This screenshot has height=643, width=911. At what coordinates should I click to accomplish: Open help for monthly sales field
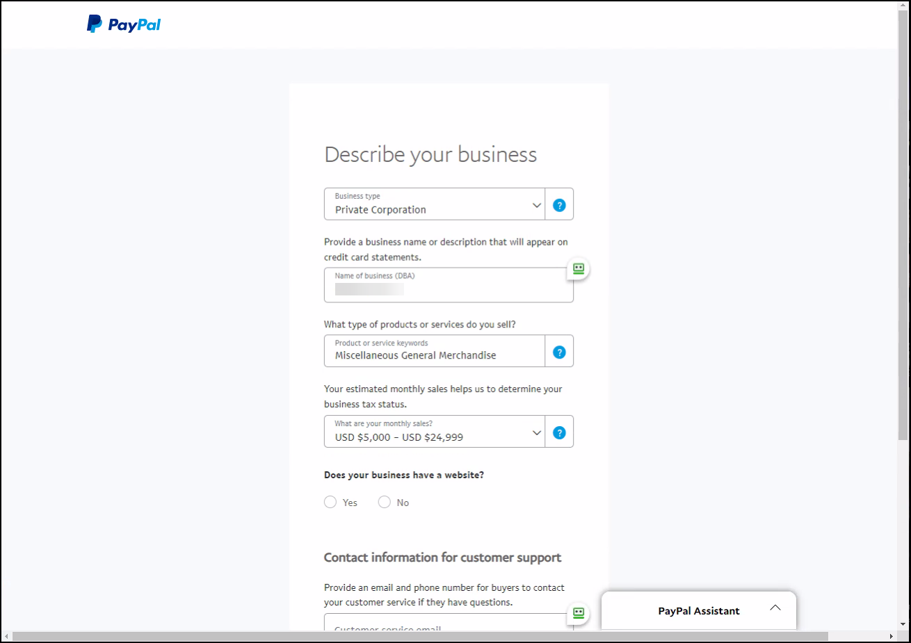coord(559,432)
